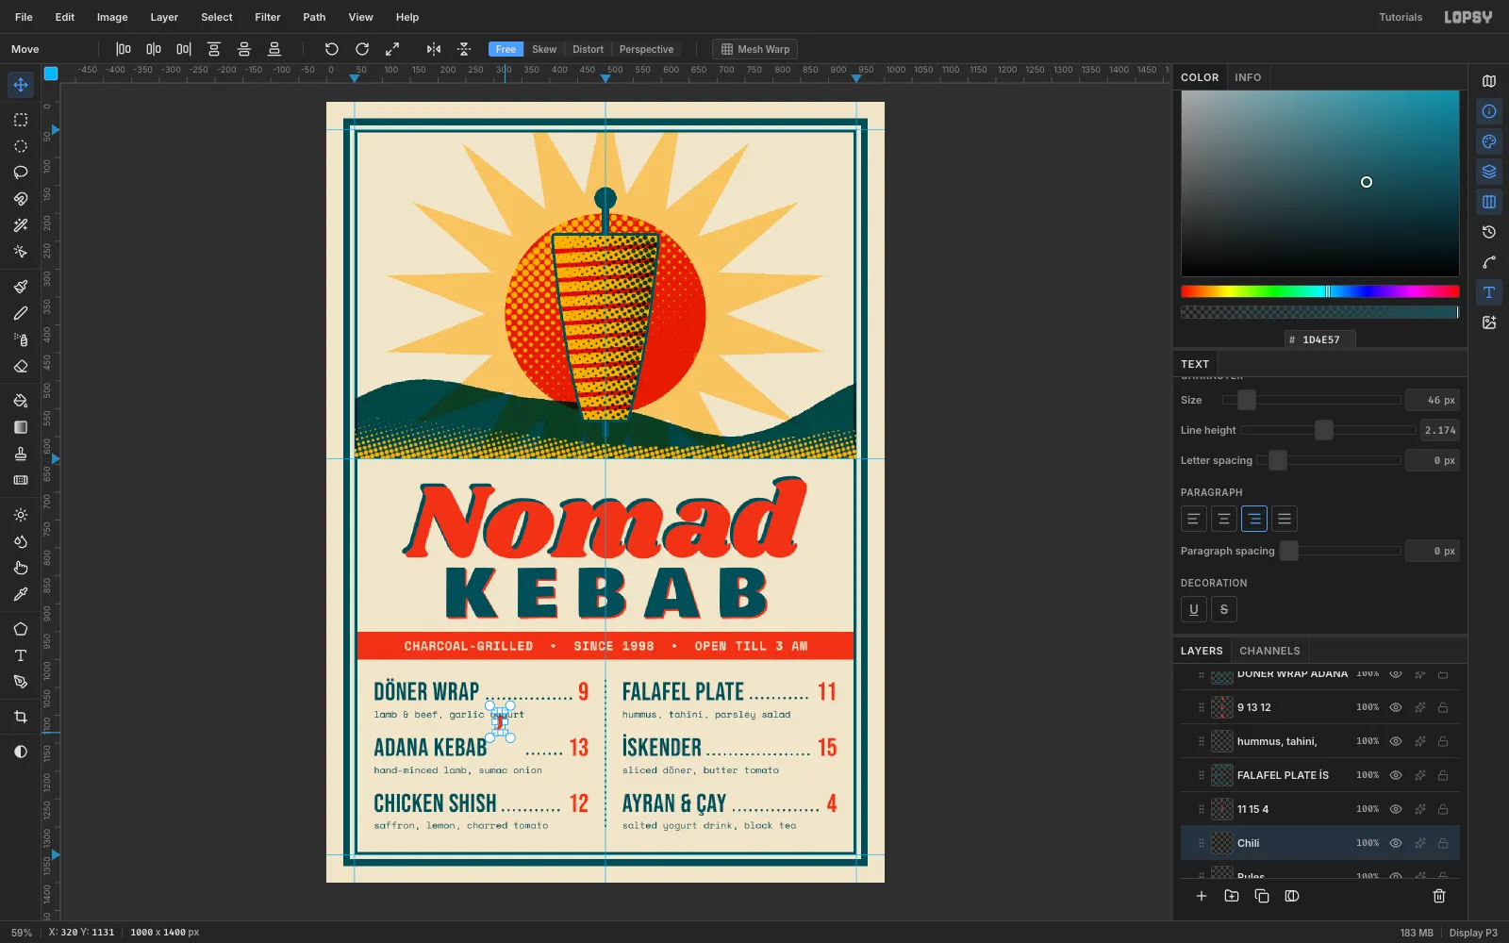This screenshot has width=1509, height=943.
Task: Open History panel from right sidebar
Action: click(1489, 232)
